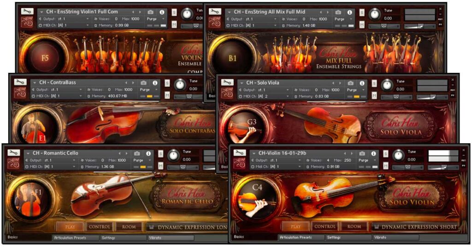This screenshot has height=248, width=472.
Task: Solo the EnsString Violin1 instrument with S button
Action: pyautogui.click(x=174, y=12)
